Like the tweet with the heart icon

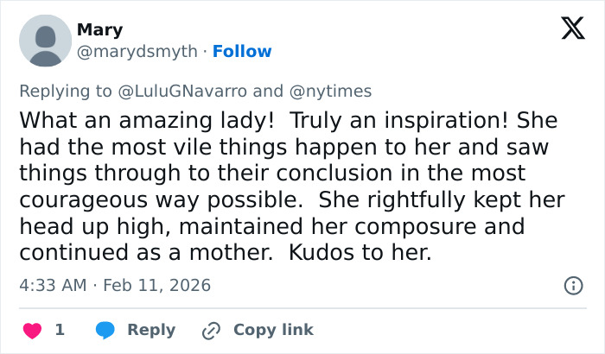click(32, 330)
